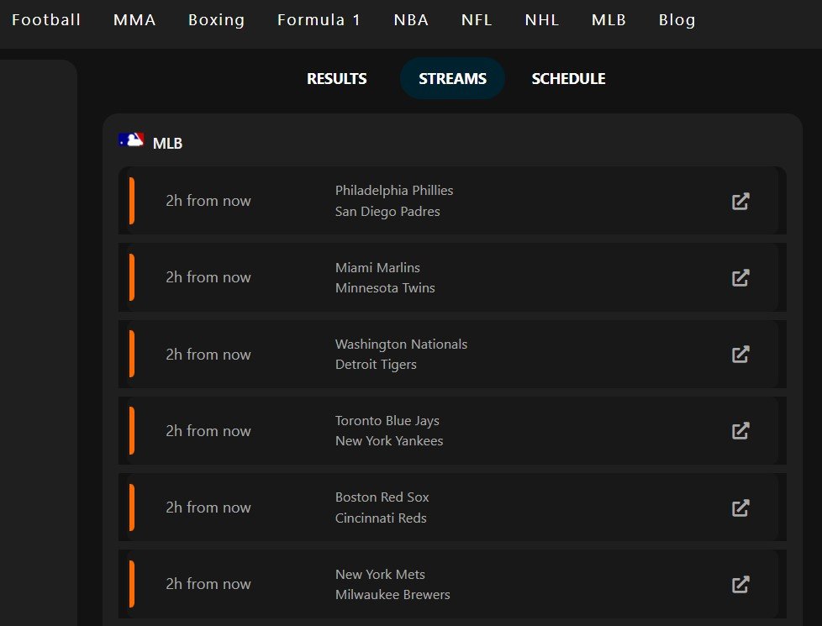822x626 pixels.
Task: Click Minnesota Twins team name
Action: (385, 288)
